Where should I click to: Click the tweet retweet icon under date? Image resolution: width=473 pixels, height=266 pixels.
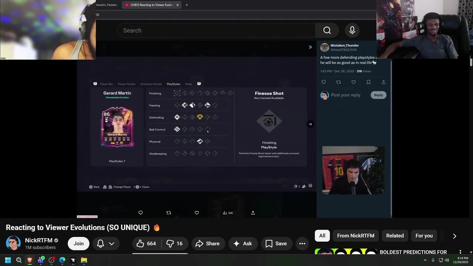(338, 82)
